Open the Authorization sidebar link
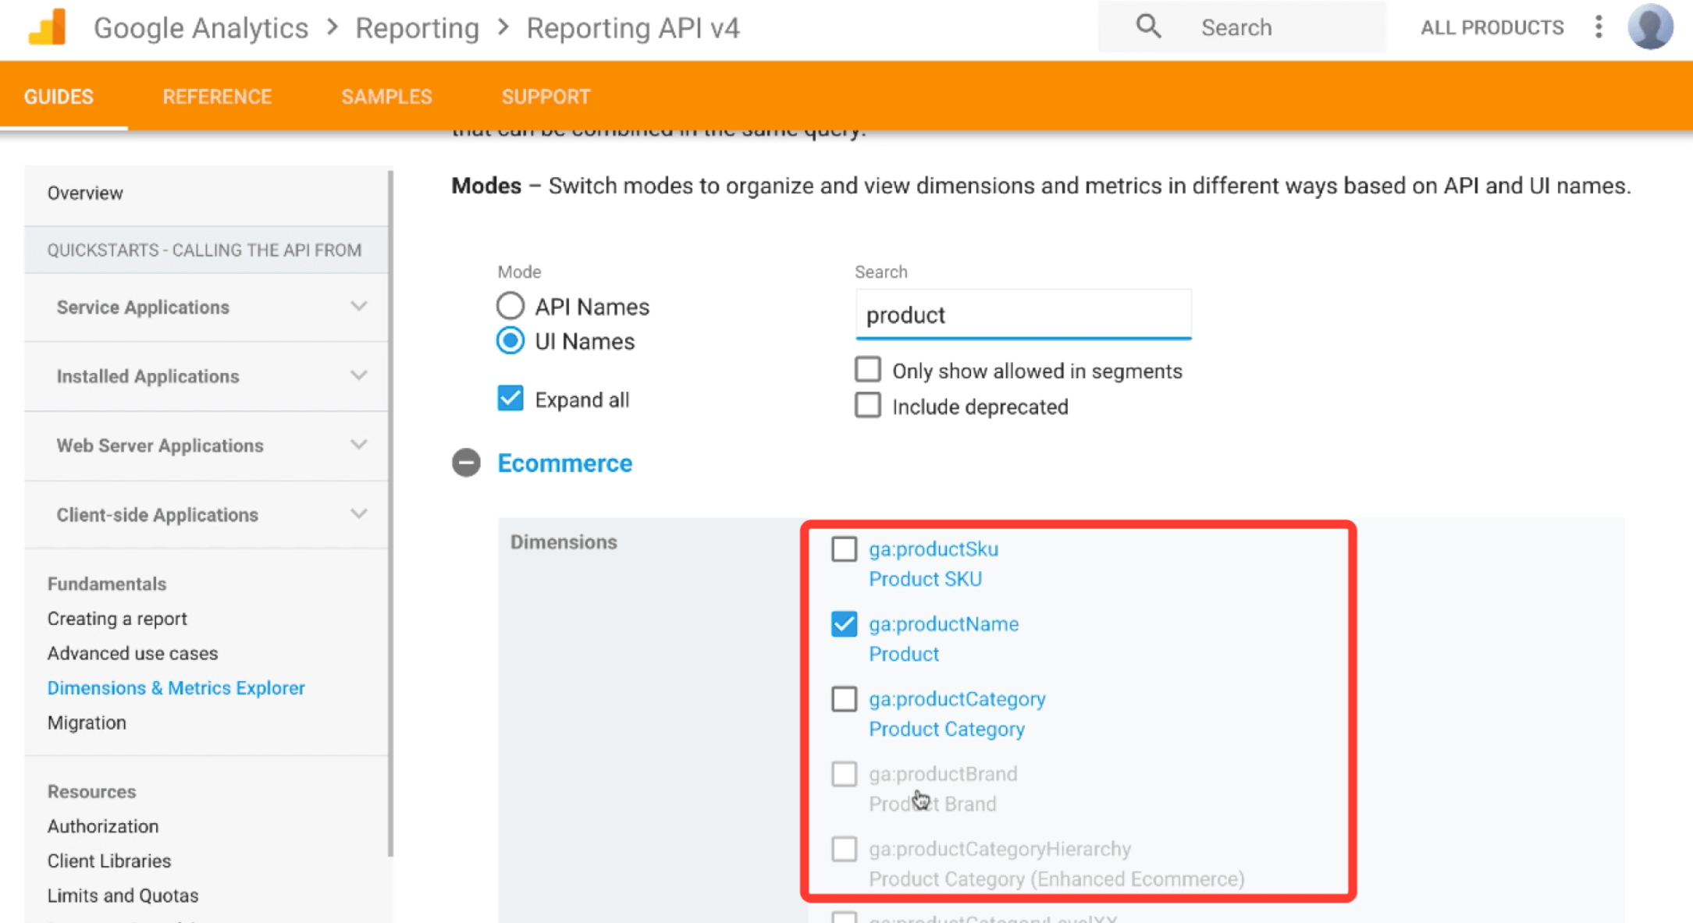 103,826
